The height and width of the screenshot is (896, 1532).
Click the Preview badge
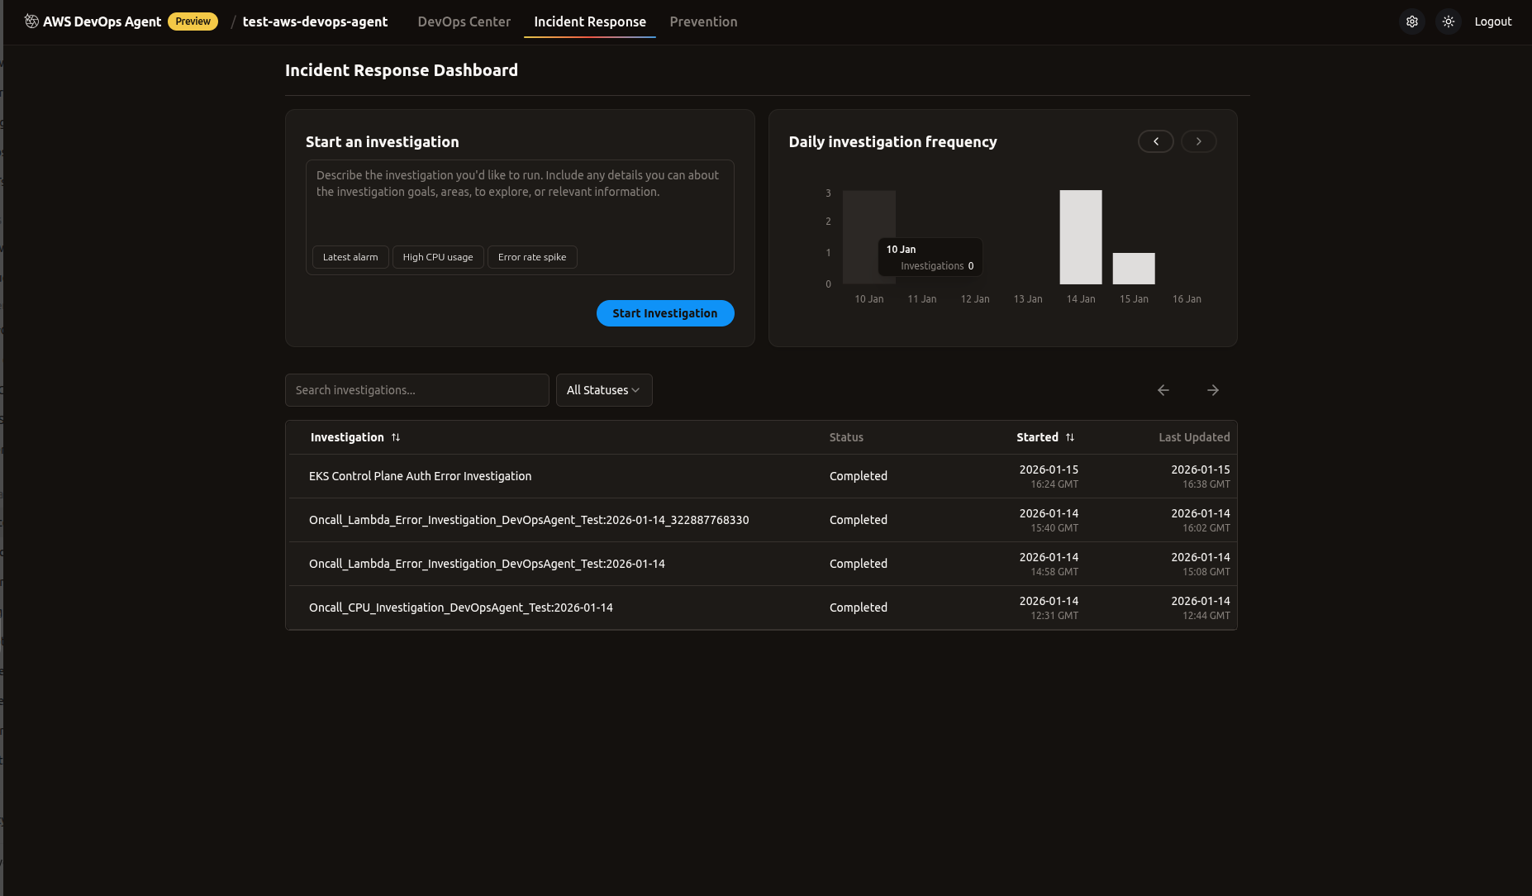tap(193, 21)
